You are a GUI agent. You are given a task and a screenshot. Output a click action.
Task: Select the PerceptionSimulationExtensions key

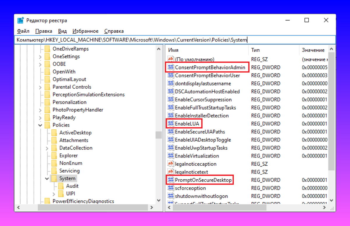point(89,94)
